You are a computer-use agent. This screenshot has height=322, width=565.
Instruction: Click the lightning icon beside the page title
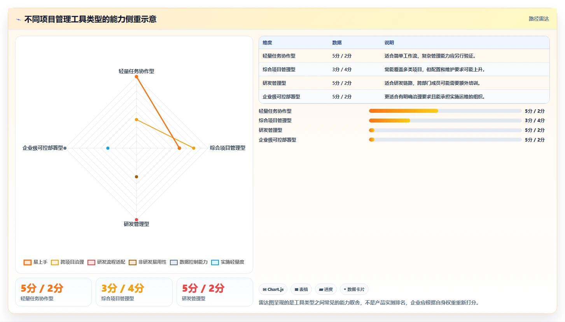click(18, 19)
